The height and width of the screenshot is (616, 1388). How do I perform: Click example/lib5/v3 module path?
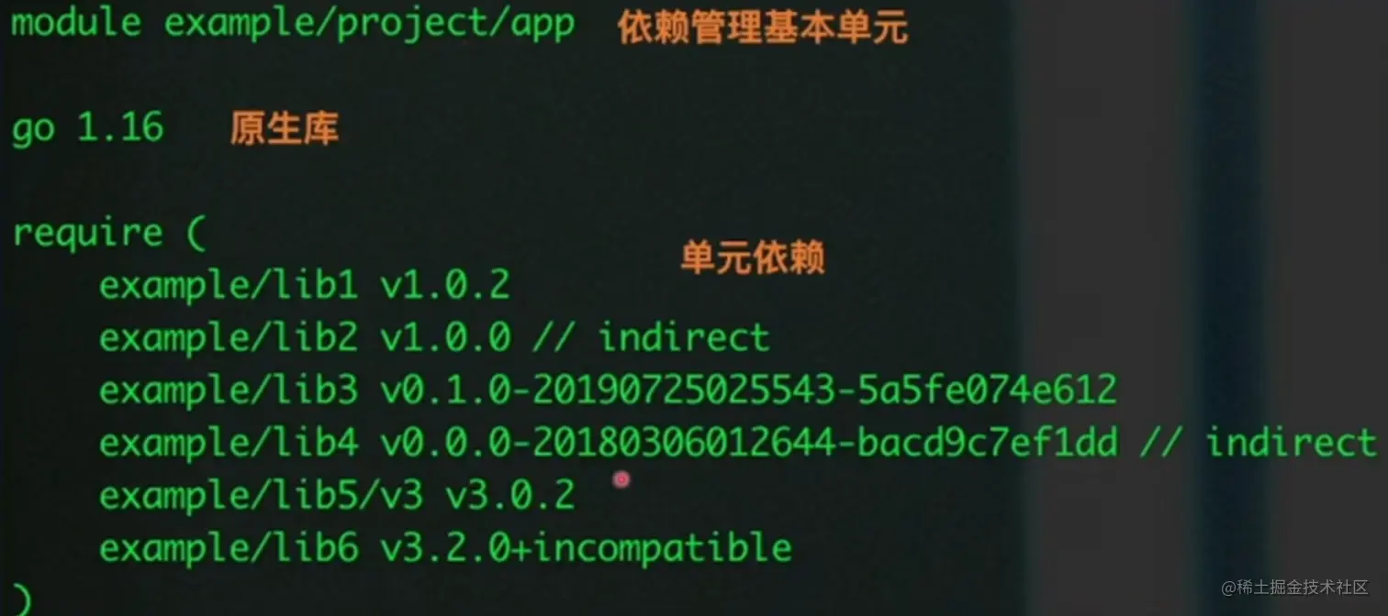(x=262, y=496)
